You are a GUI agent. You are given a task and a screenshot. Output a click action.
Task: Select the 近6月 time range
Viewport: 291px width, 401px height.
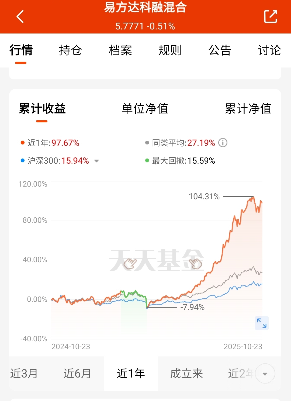(x=77, y=374)
